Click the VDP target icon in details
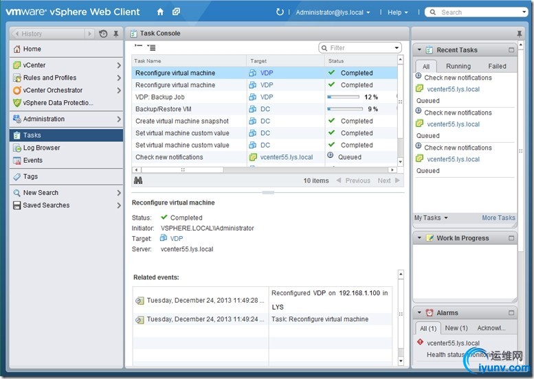Viewport: 534px width, 379px height. click(163, 238)
